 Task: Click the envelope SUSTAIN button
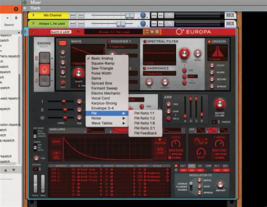[x=160, y=142]
